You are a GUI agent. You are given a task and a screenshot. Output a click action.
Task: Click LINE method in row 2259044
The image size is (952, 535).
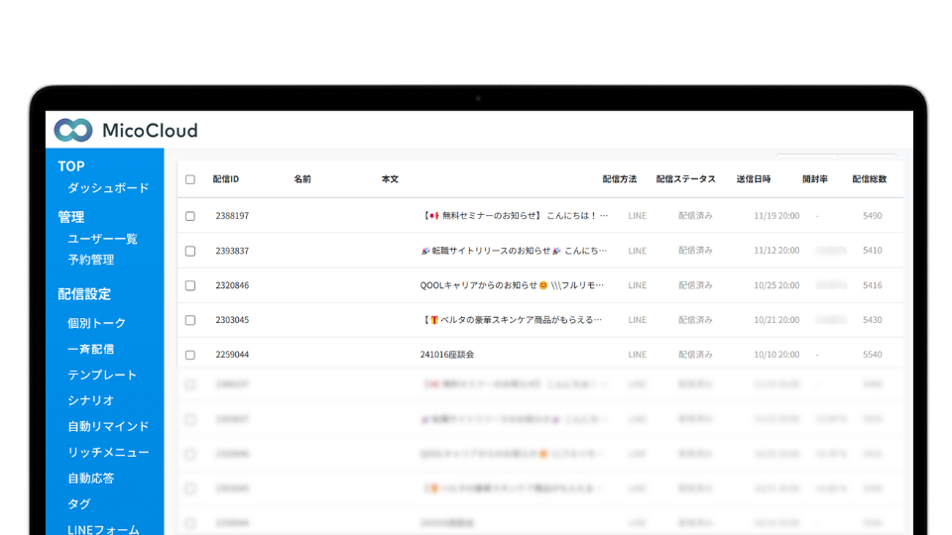point(637,355)
